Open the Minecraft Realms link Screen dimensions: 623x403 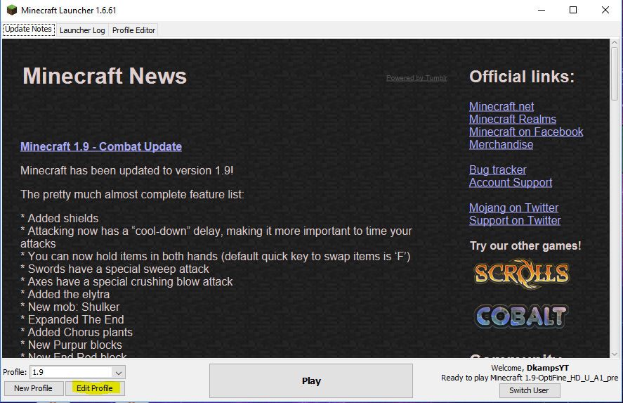click(x=513, y=119)
